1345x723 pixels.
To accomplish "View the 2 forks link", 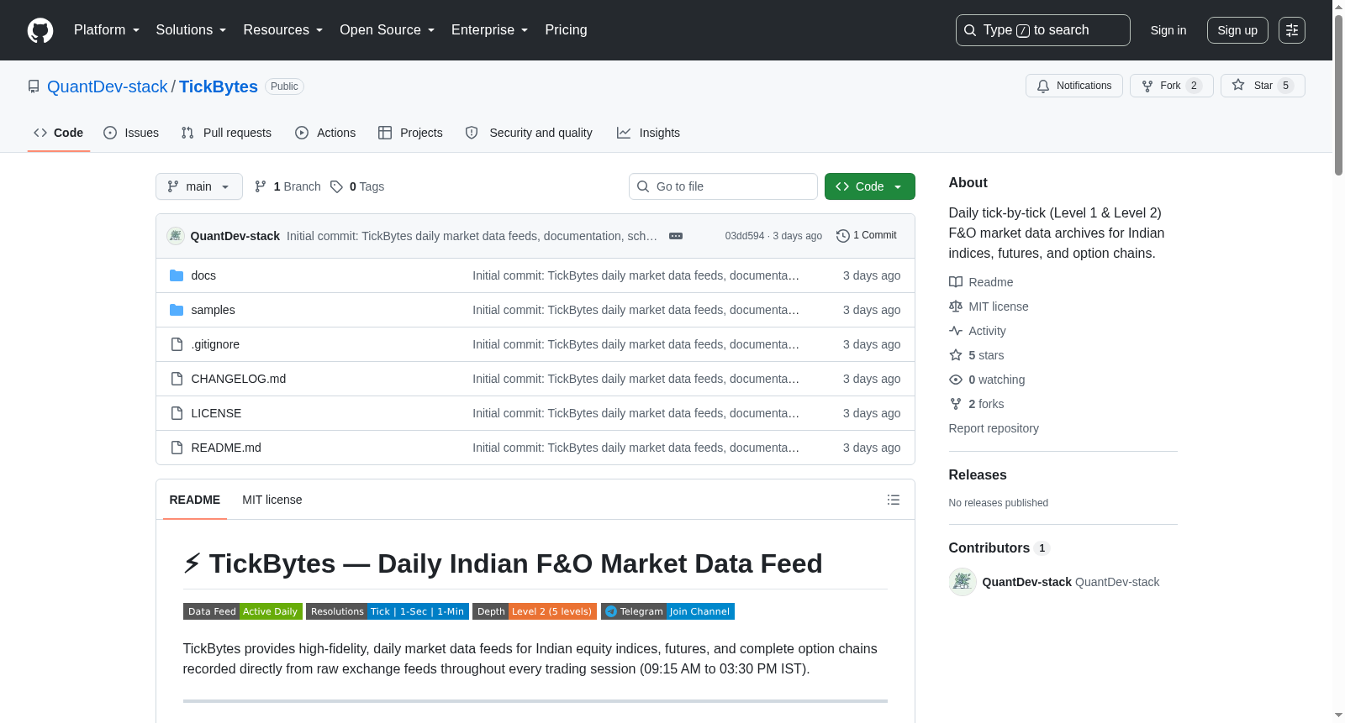I will [x=977, y=404].
